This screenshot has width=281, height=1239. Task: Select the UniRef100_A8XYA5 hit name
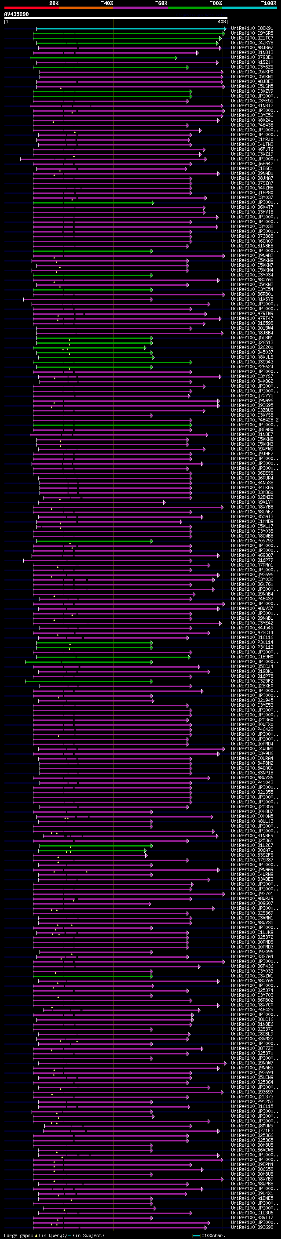point(252,280)
